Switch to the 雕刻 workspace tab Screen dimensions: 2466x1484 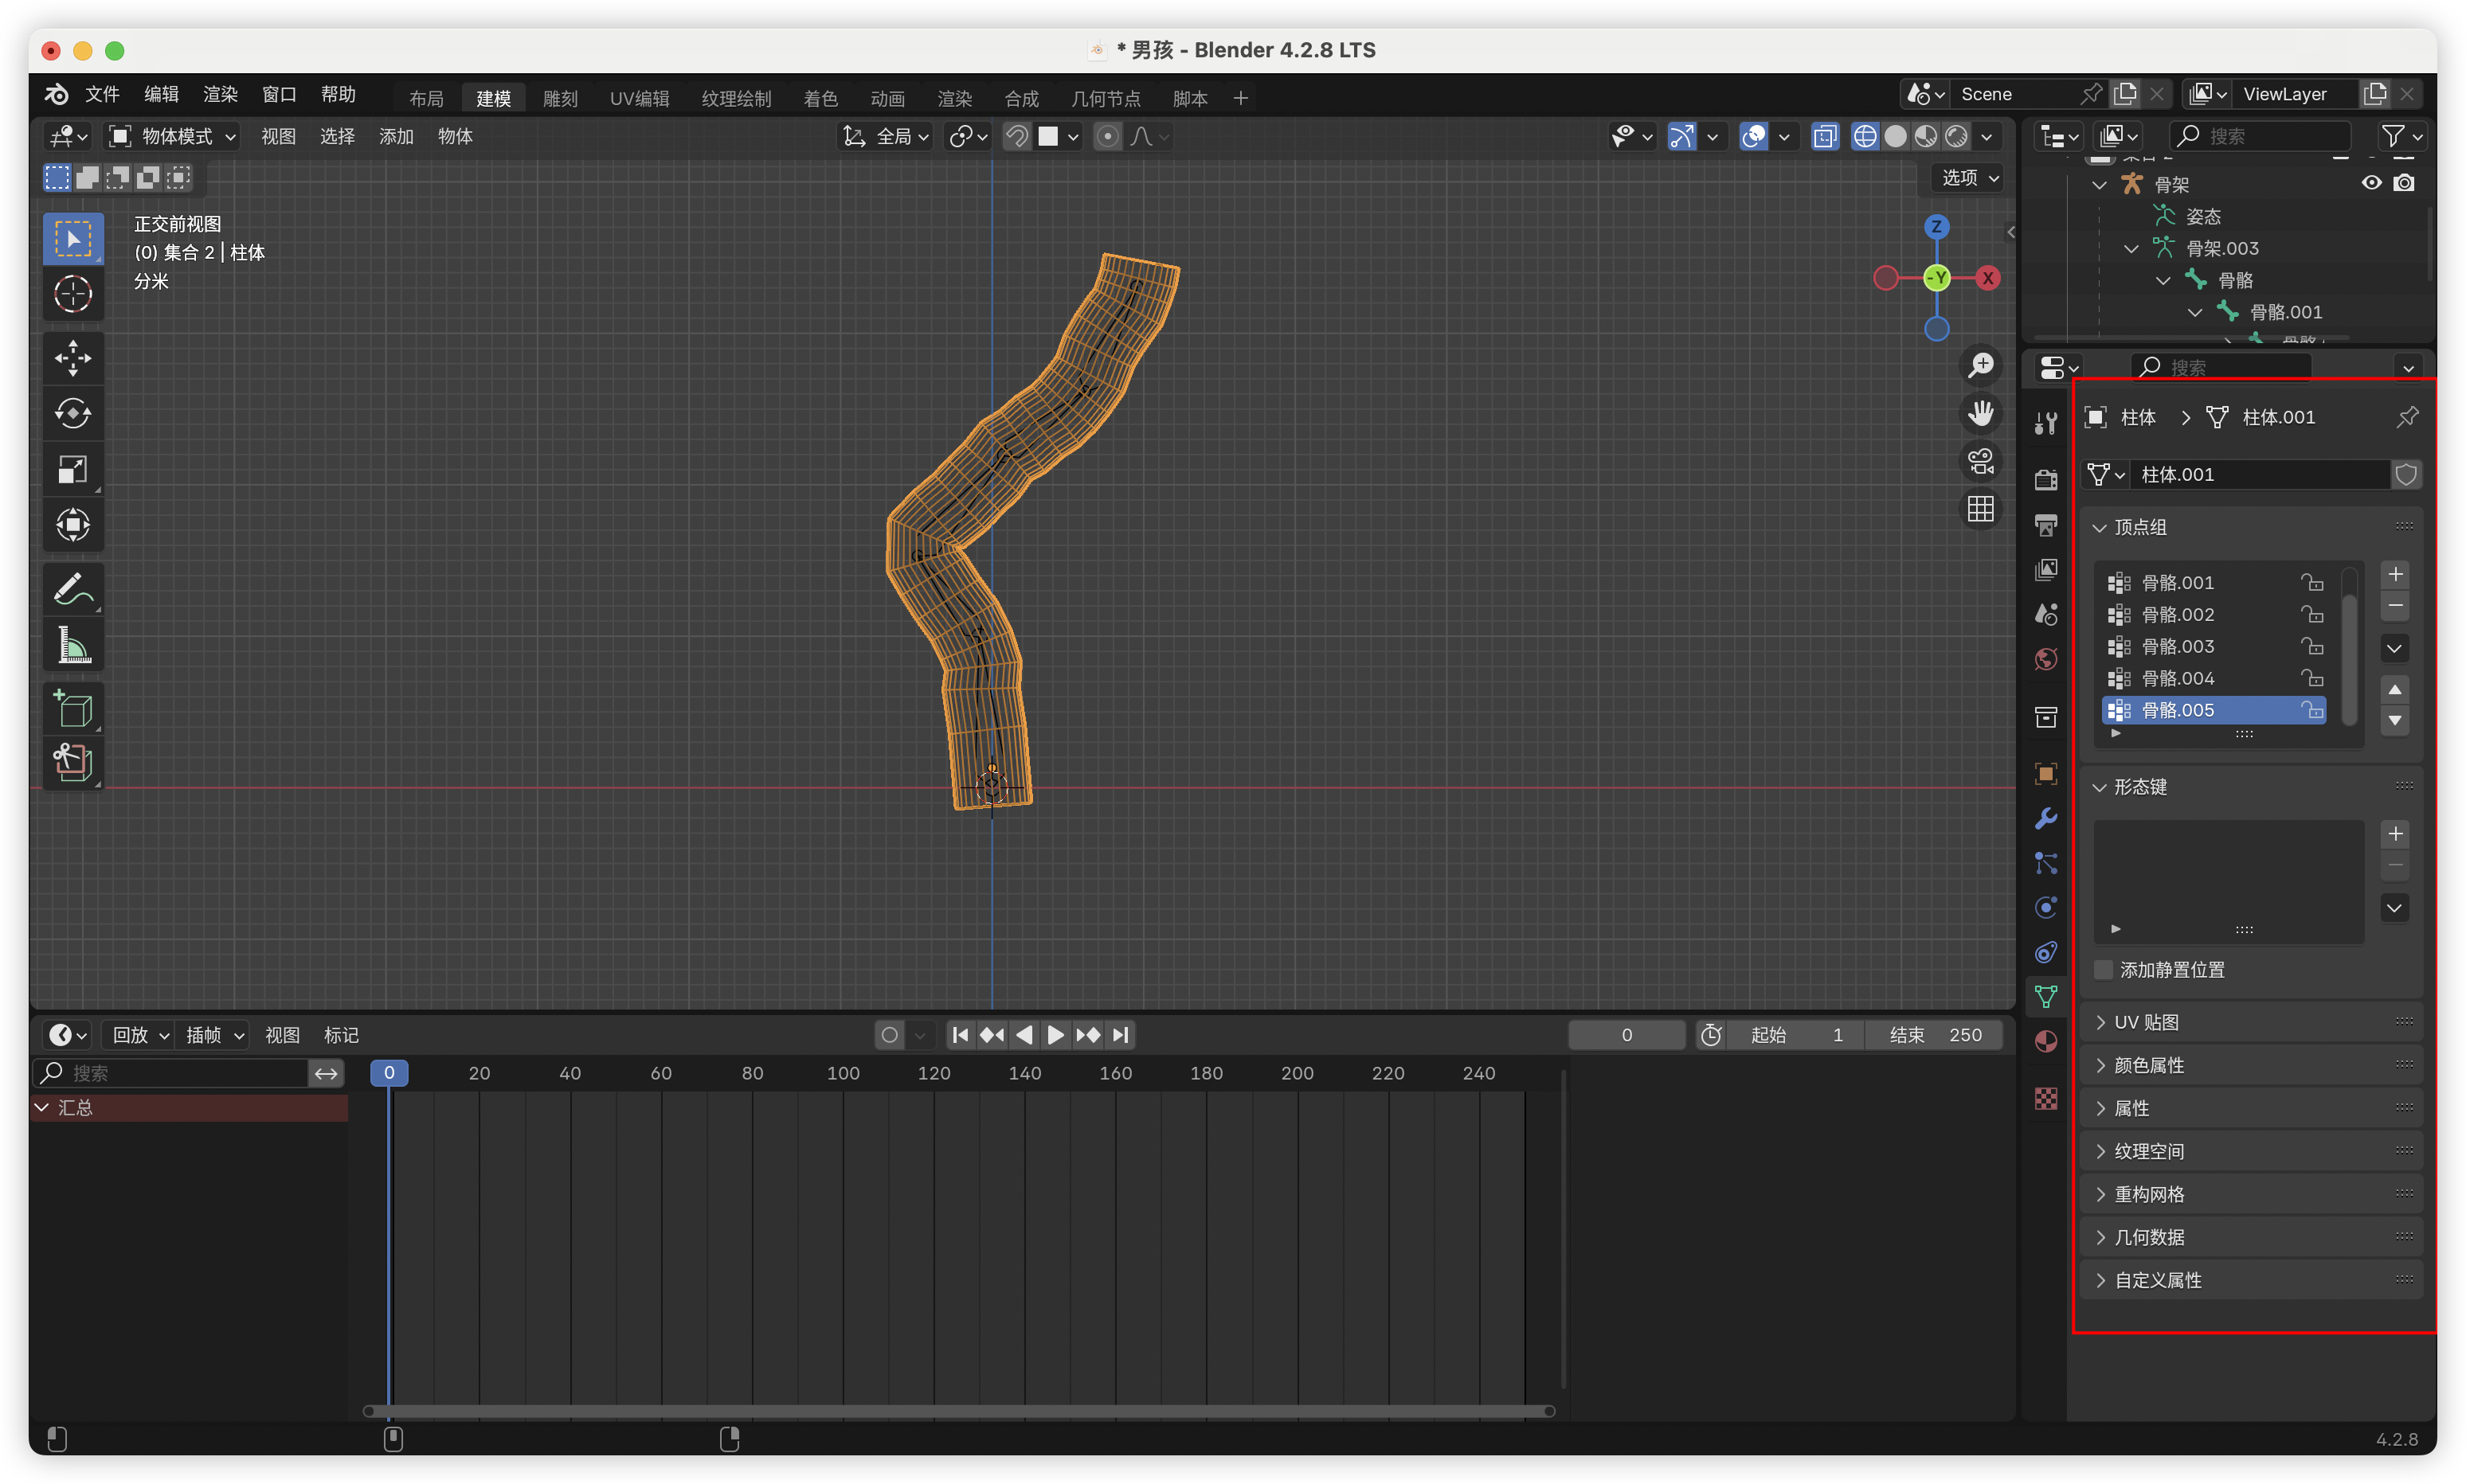[560, 98]
